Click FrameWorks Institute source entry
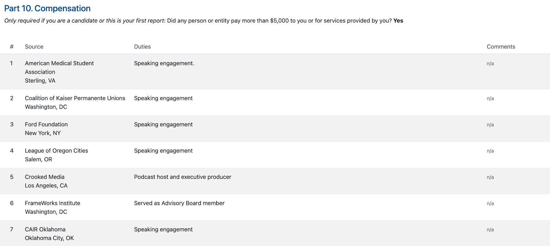550x246 pixels. (52, 203)
